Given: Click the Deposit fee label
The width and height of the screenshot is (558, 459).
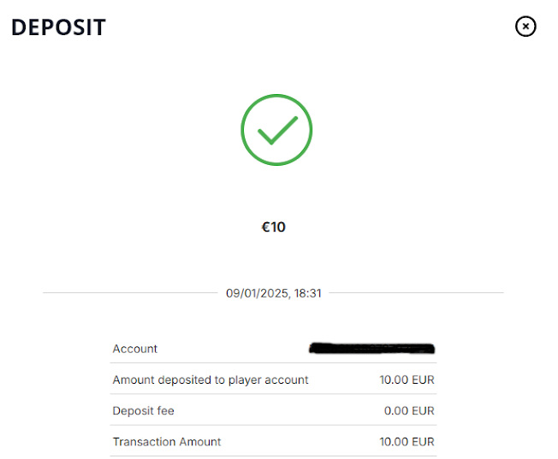Looking at the screenshot, I should click(x=143, y=411).
